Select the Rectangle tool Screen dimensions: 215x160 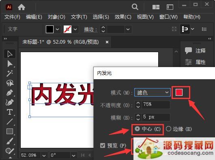point(10,131)
